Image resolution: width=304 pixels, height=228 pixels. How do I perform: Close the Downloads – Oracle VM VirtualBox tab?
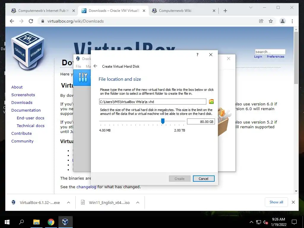click(x=144, y=11)
